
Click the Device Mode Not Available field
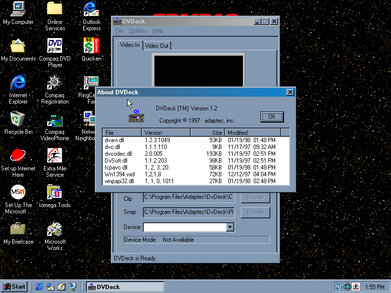[197, 240]
